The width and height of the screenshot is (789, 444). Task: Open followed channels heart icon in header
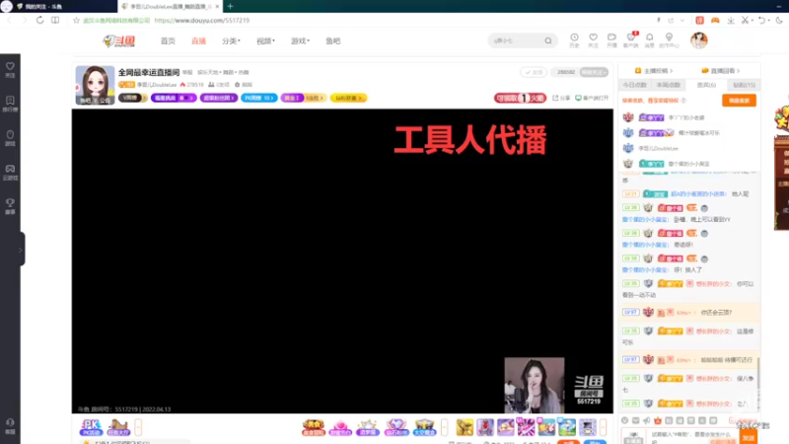click(594, 40)
